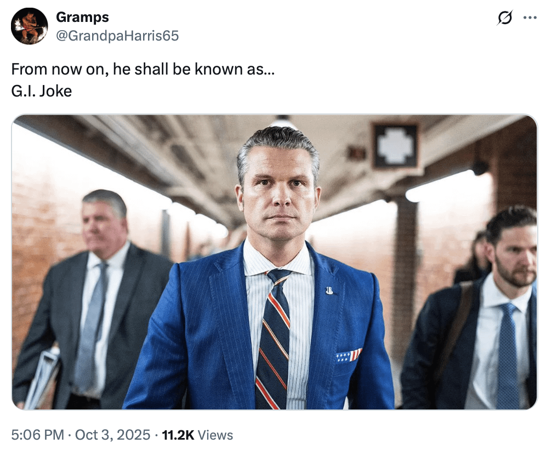Open the three-dot More options menu
This screenshot has width=546, height=455.
click(x=530, y=18)
